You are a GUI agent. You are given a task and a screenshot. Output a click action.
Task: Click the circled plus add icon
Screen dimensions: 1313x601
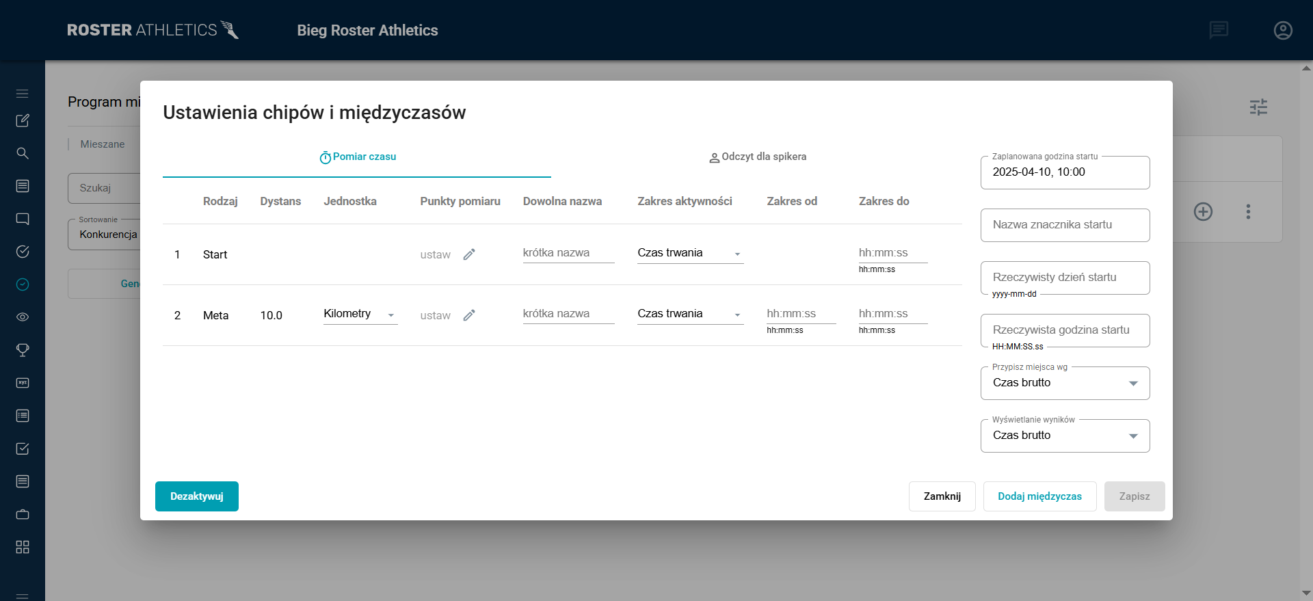[x=1203, y=211]
